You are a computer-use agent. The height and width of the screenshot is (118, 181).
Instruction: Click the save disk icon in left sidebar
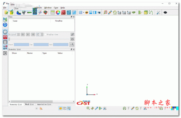coord(5,19)
